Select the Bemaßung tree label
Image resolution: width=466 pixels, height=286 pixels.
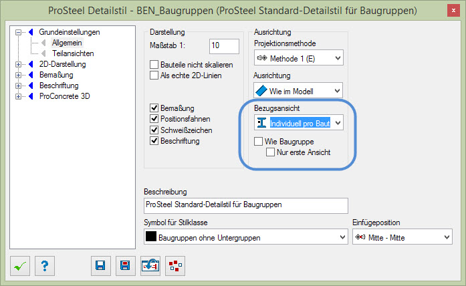click(x=56, y=75)
